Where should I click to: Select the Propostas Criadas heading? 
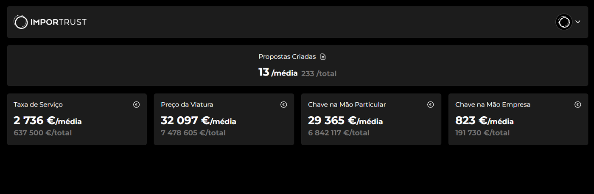pyautogui.click(x=287, y=57)
